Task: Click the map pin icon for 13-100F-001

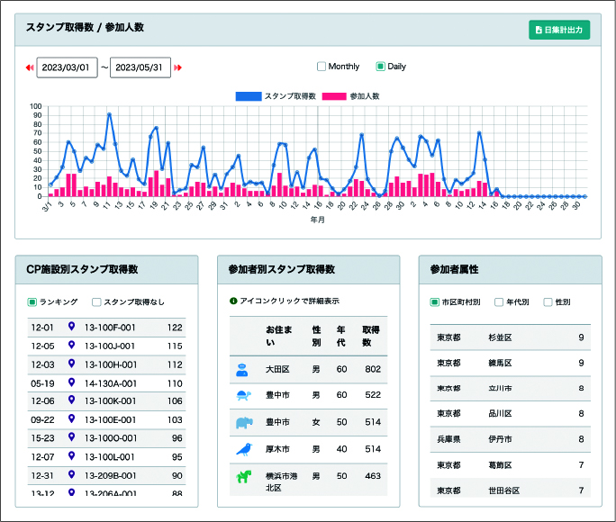Action: pos(72,328)
